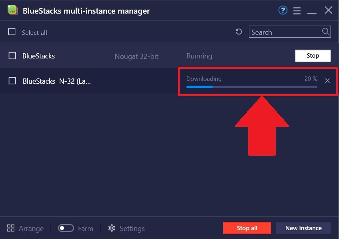The image size is (339, 239).
Task: Click the Arrange grid icon
Action: pyautogui.click(x=11, y=228)
